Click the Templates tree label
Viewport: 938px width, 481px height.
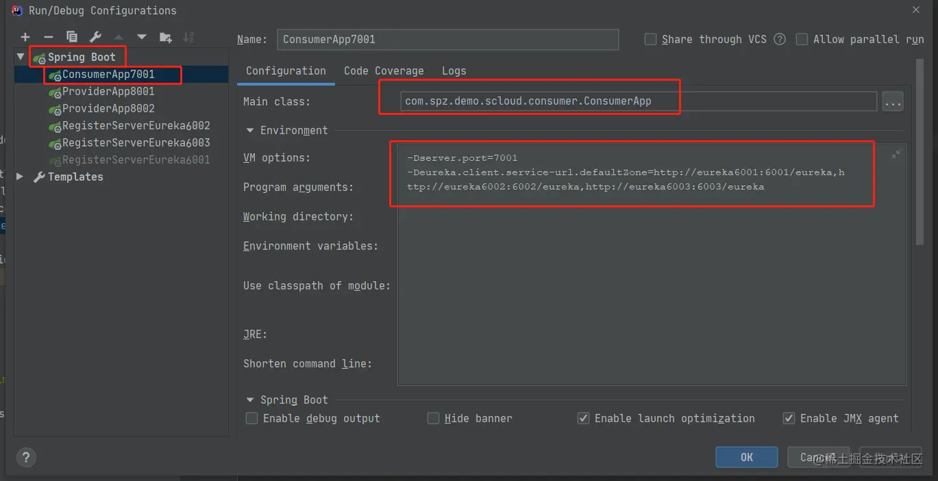pos(75,177)
